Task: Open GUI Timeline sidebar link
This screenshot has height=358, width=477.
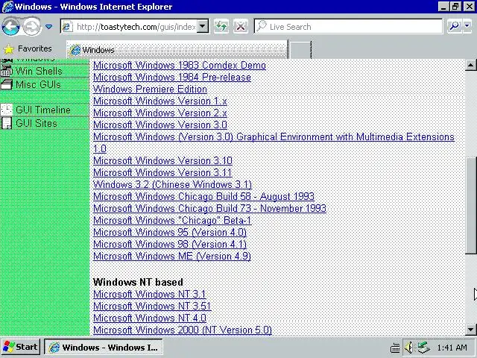Action: pos(43,110)
